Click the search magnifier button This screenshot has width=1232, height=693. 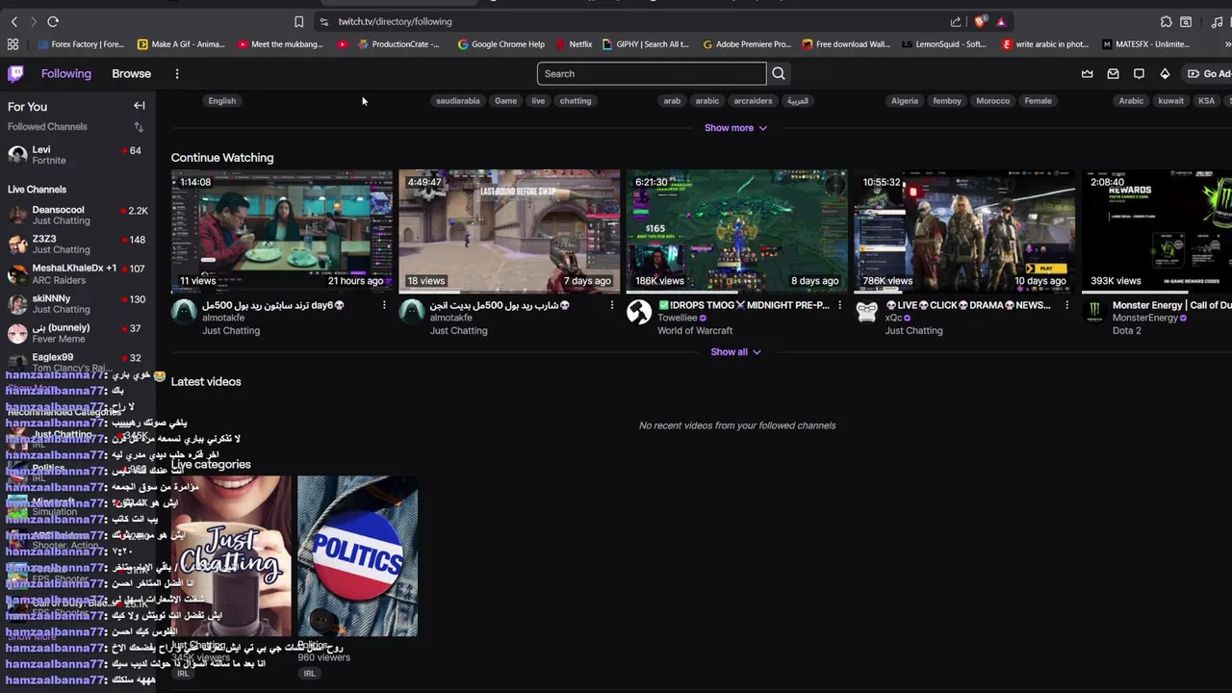tap(779, 73)
